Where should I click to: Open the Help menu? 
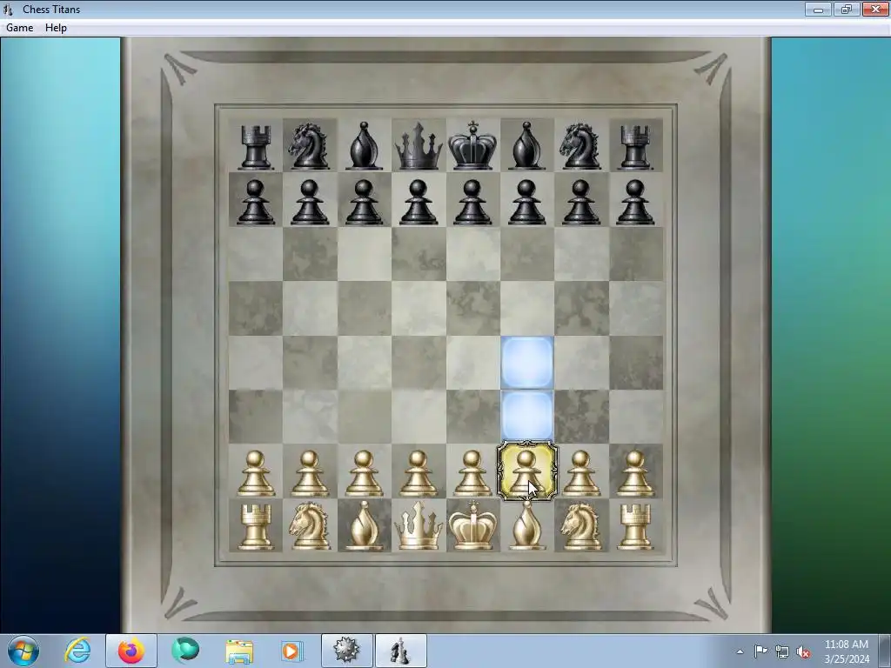56,28
